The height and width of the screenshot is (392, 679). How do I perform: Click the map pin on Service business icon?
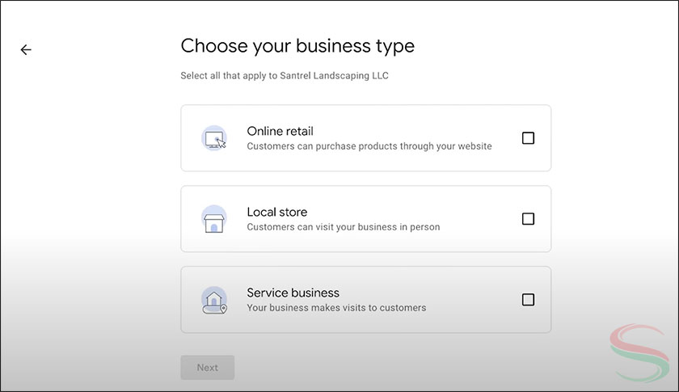pyautogui.click(x=224, y=308)
